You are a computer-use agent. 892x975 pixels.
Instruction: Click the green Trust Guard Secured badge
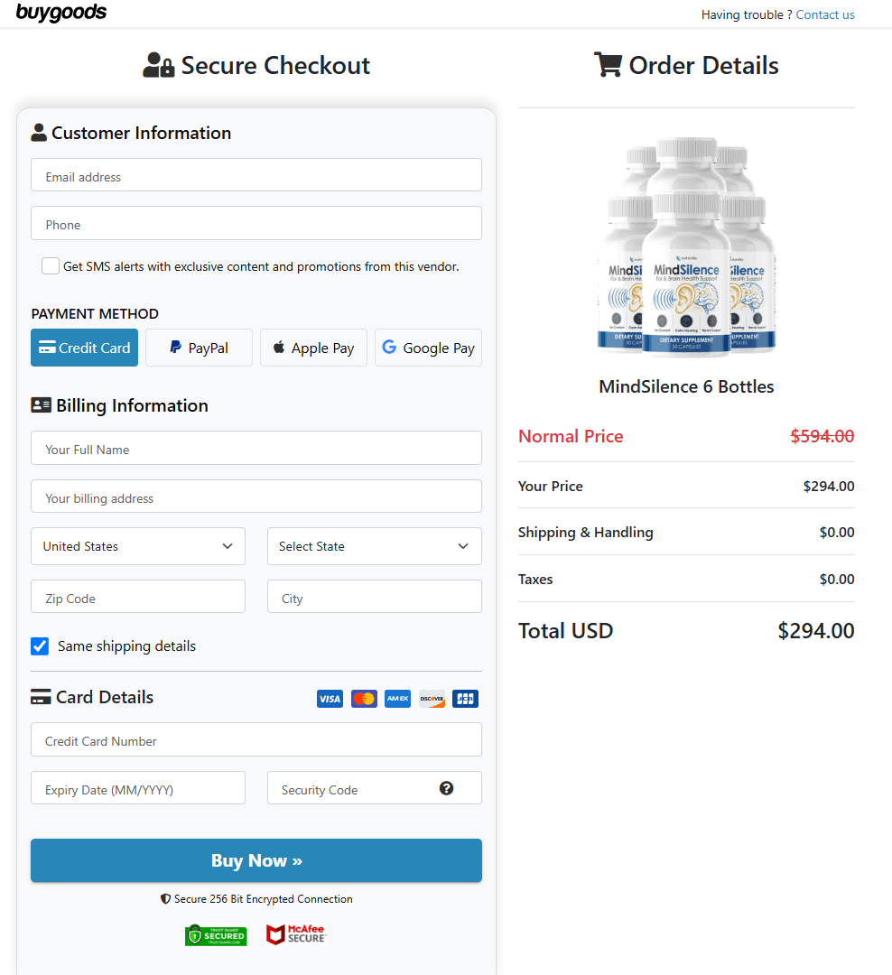point(216,935)
